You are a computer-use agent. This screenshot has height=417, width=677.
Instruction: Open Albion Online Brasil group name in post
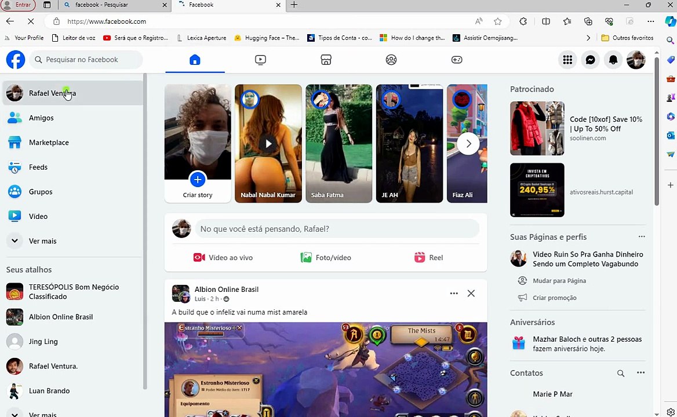[x=226, y=290]
